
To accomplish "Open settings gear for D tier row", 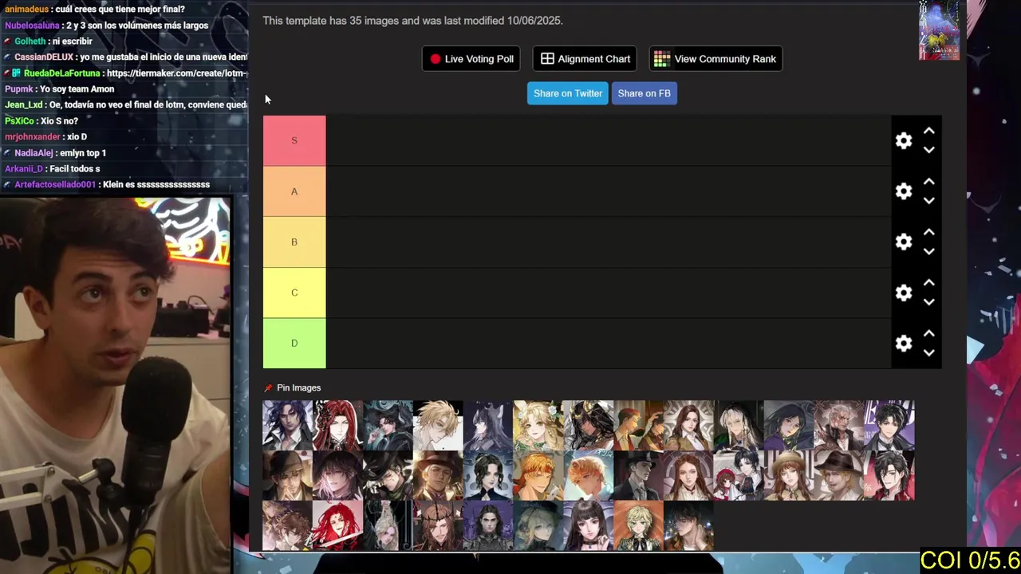I will pyautogui.click(x=903, y=343).
